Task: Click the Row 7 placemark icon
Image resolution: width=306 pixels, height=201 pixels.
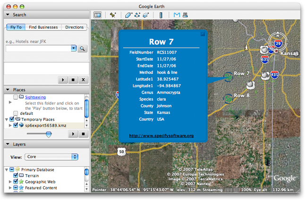Action: click(x=228, y=77)
